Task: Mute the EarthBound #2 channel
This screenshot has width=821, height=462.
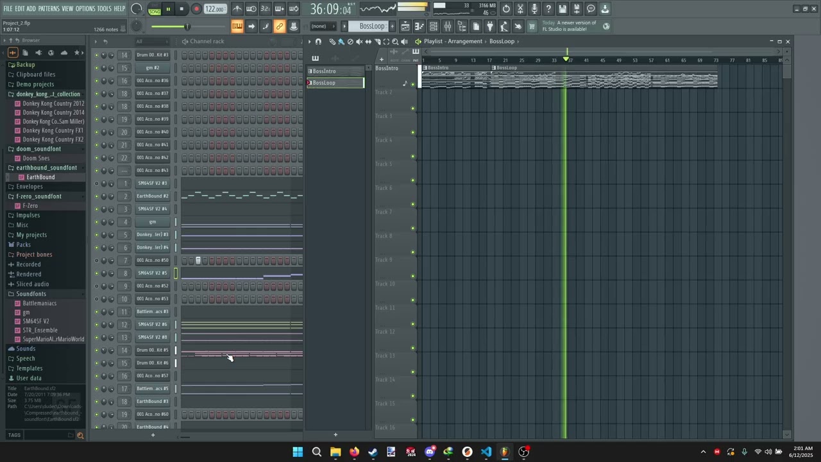Action: pos(97,196)
